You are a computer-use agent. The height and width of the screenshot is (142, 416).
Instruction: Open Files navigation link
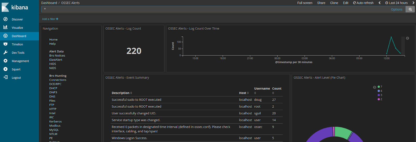(52, 101)
